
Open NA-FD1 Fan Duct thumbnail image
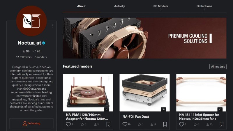tap(144, 93)
